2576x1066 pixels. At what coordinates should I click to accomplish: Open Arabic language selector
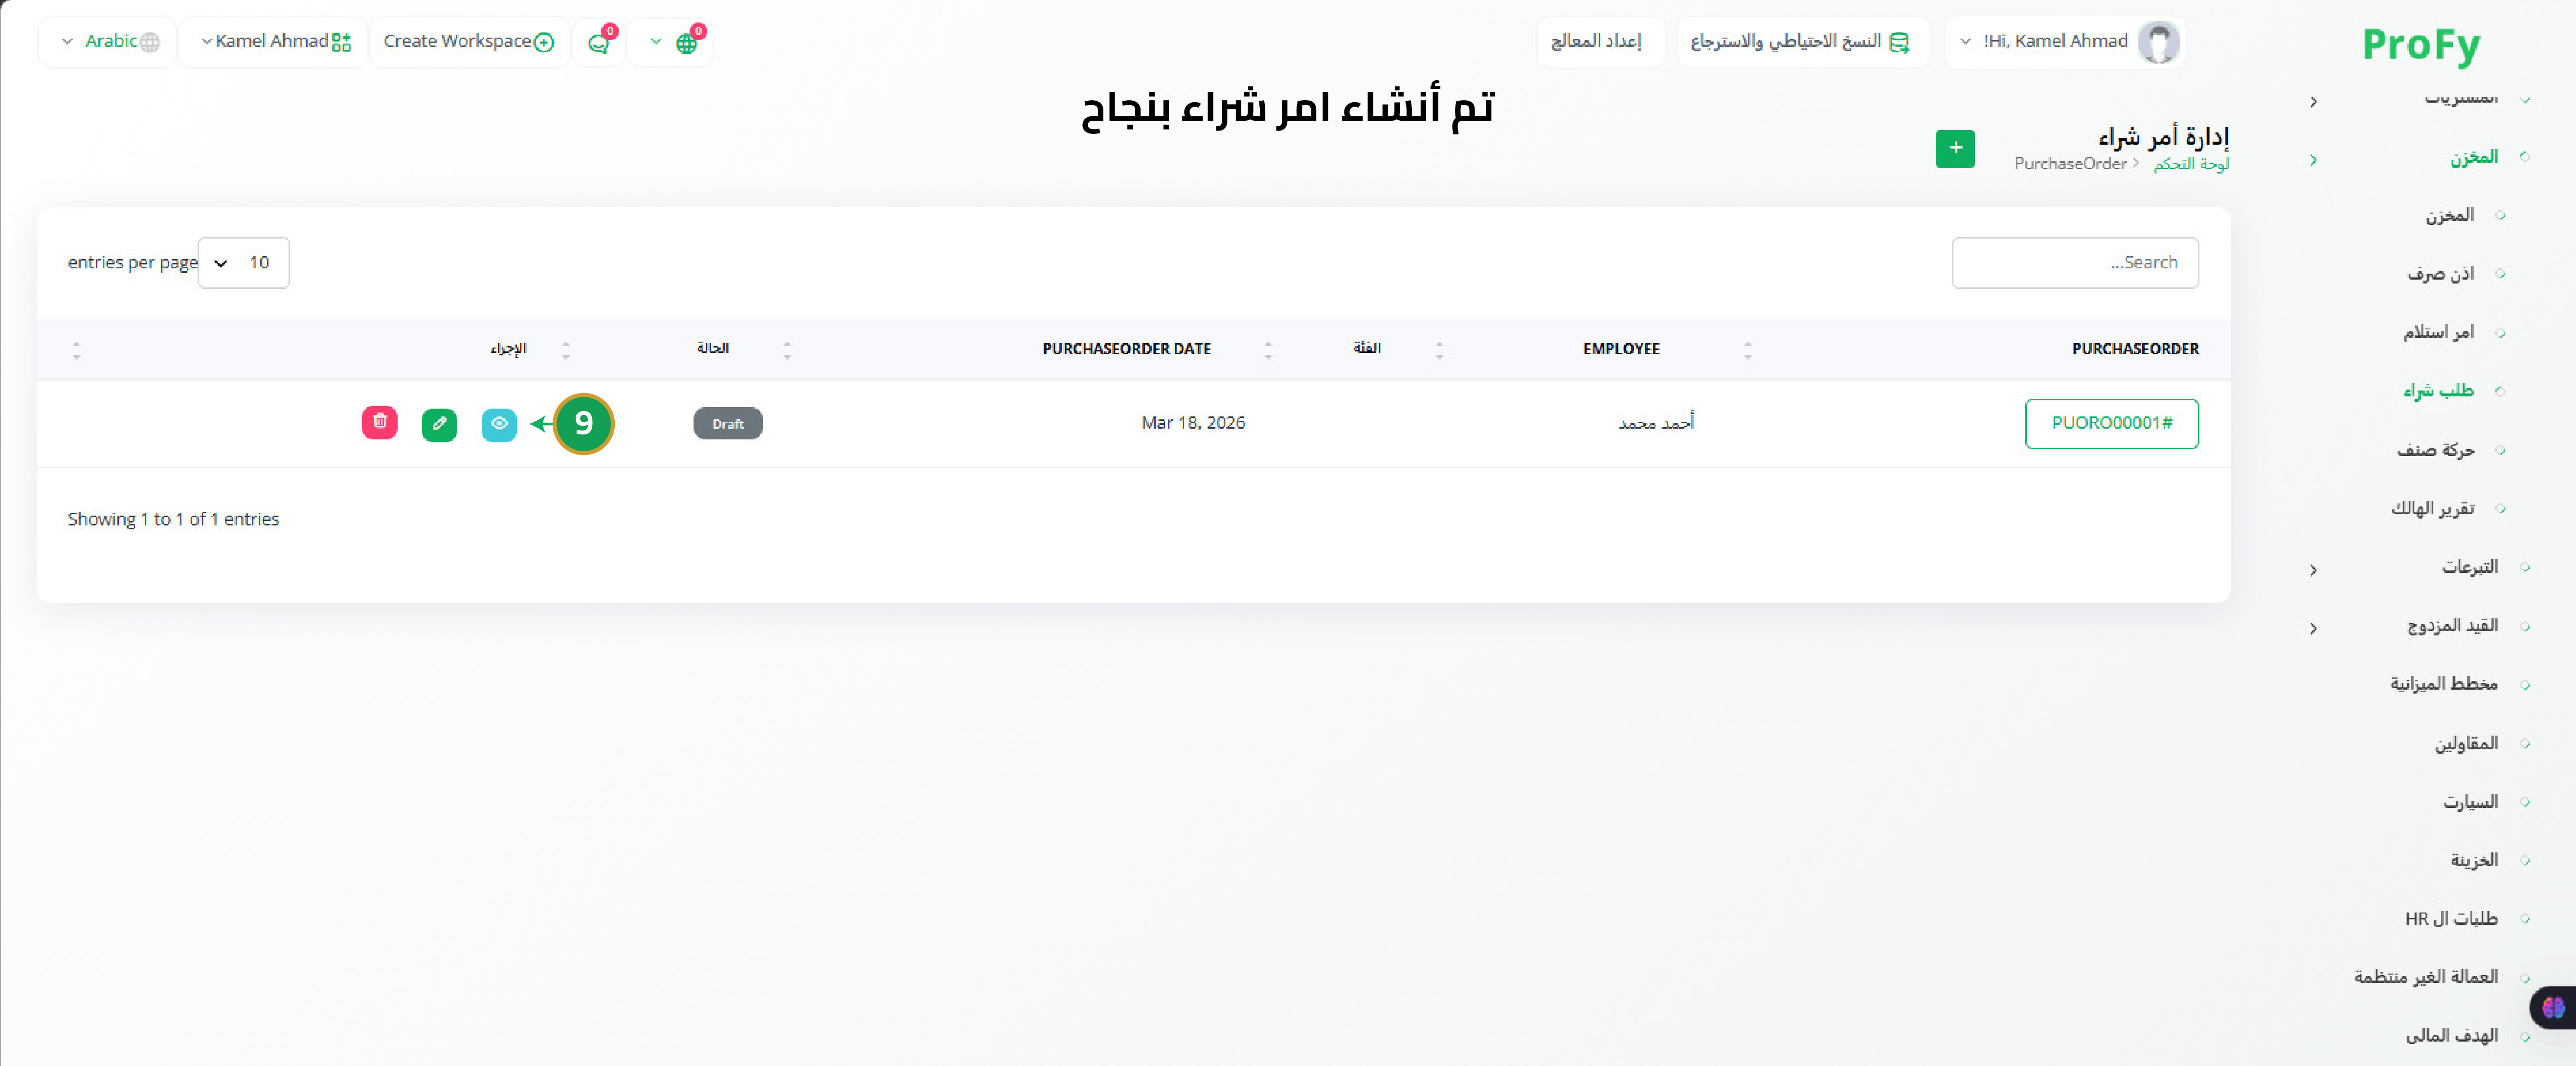tap(109, 42)
